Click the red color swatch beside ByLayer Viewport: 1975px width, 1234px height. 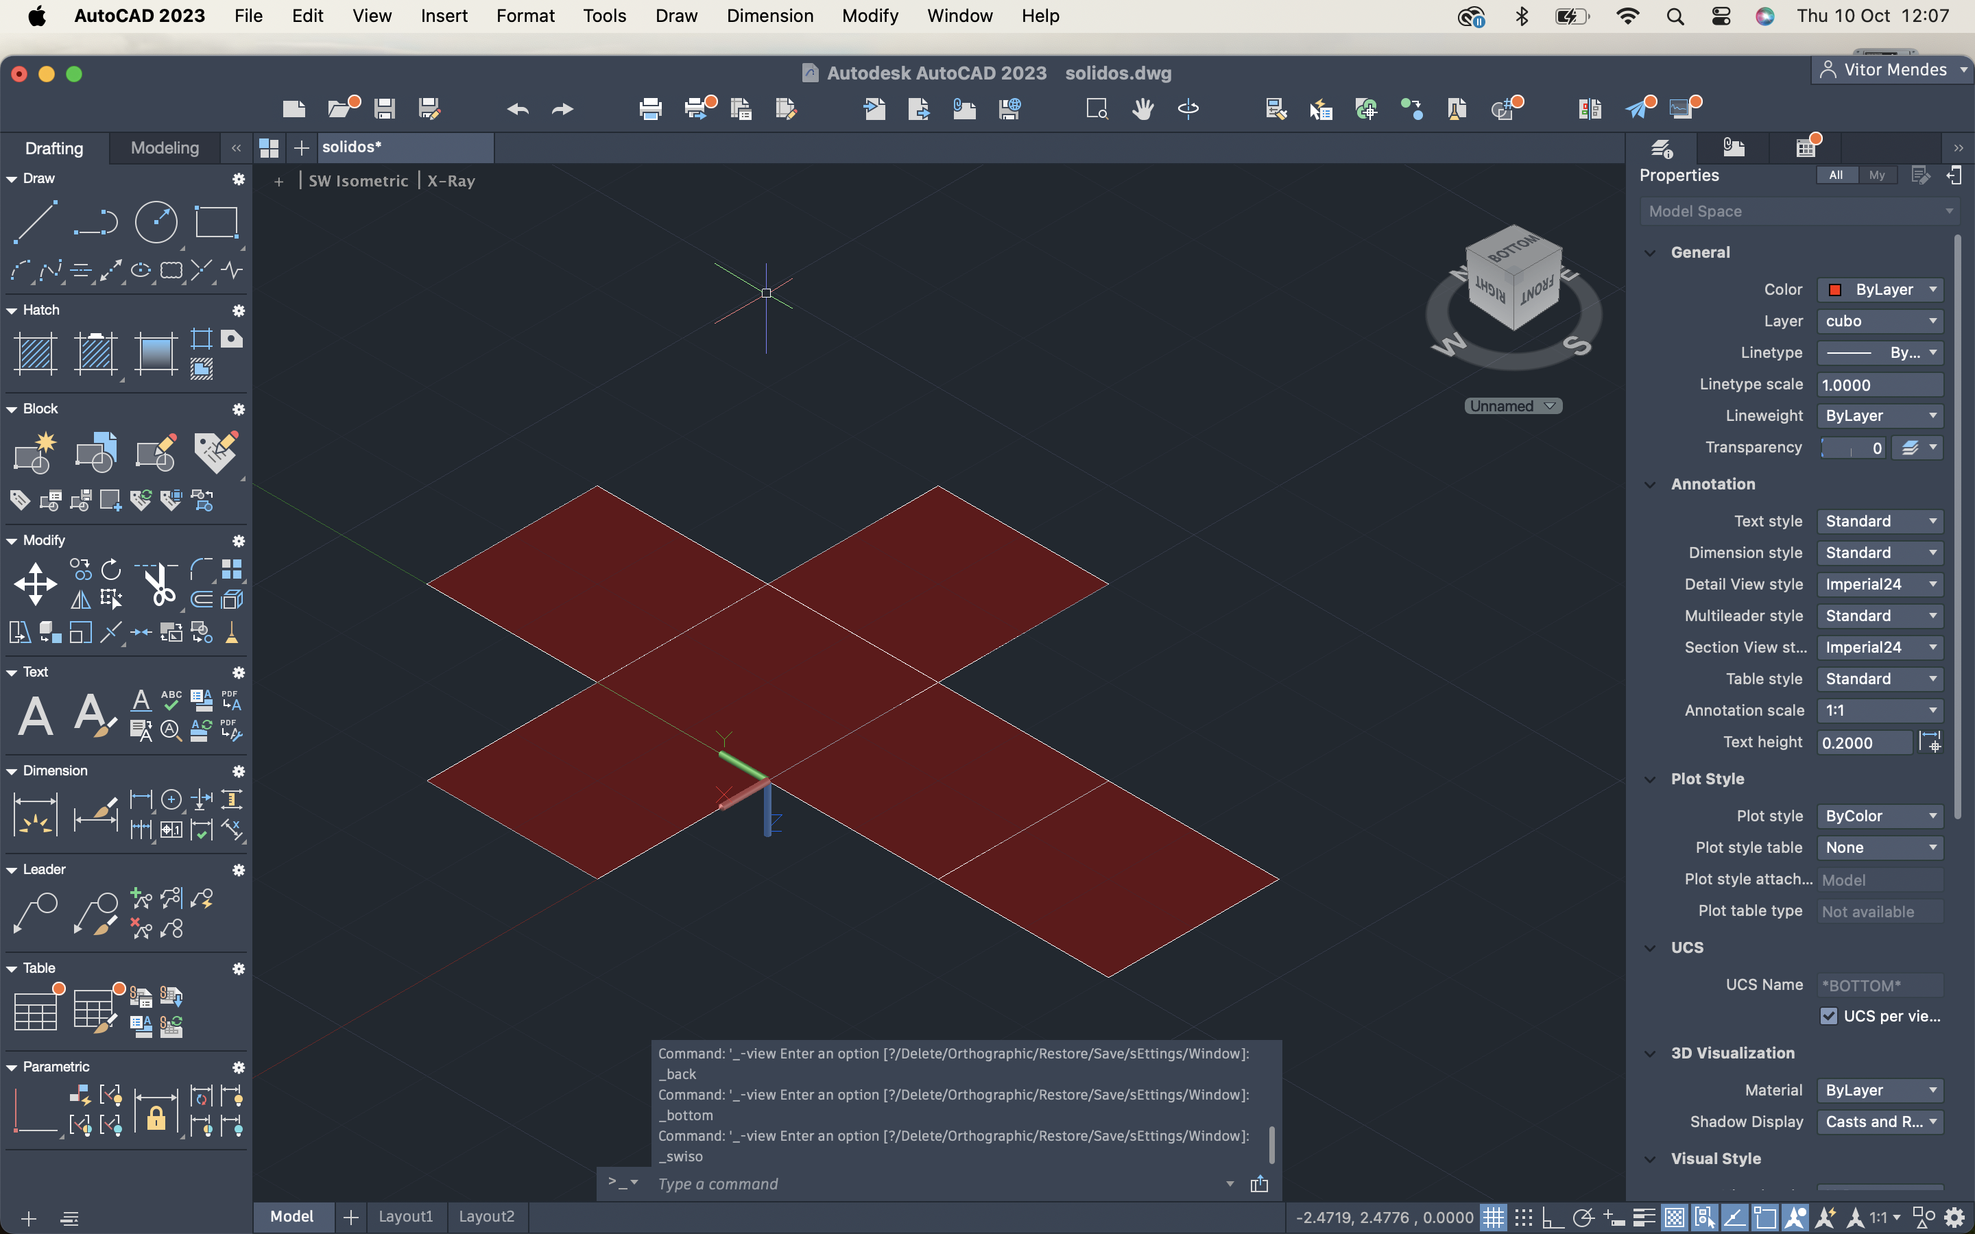[x=1834, y=290]
